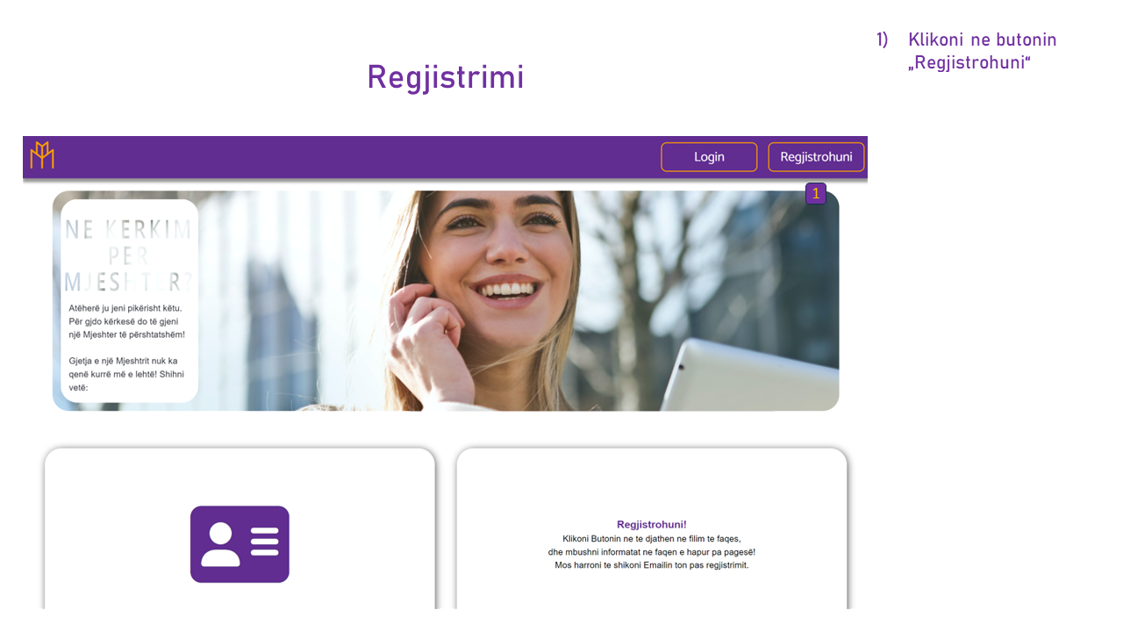Click the bold Regjistrohuni! heading in card
Viewport: 1123px width, 632px height.
coord(652,525)
